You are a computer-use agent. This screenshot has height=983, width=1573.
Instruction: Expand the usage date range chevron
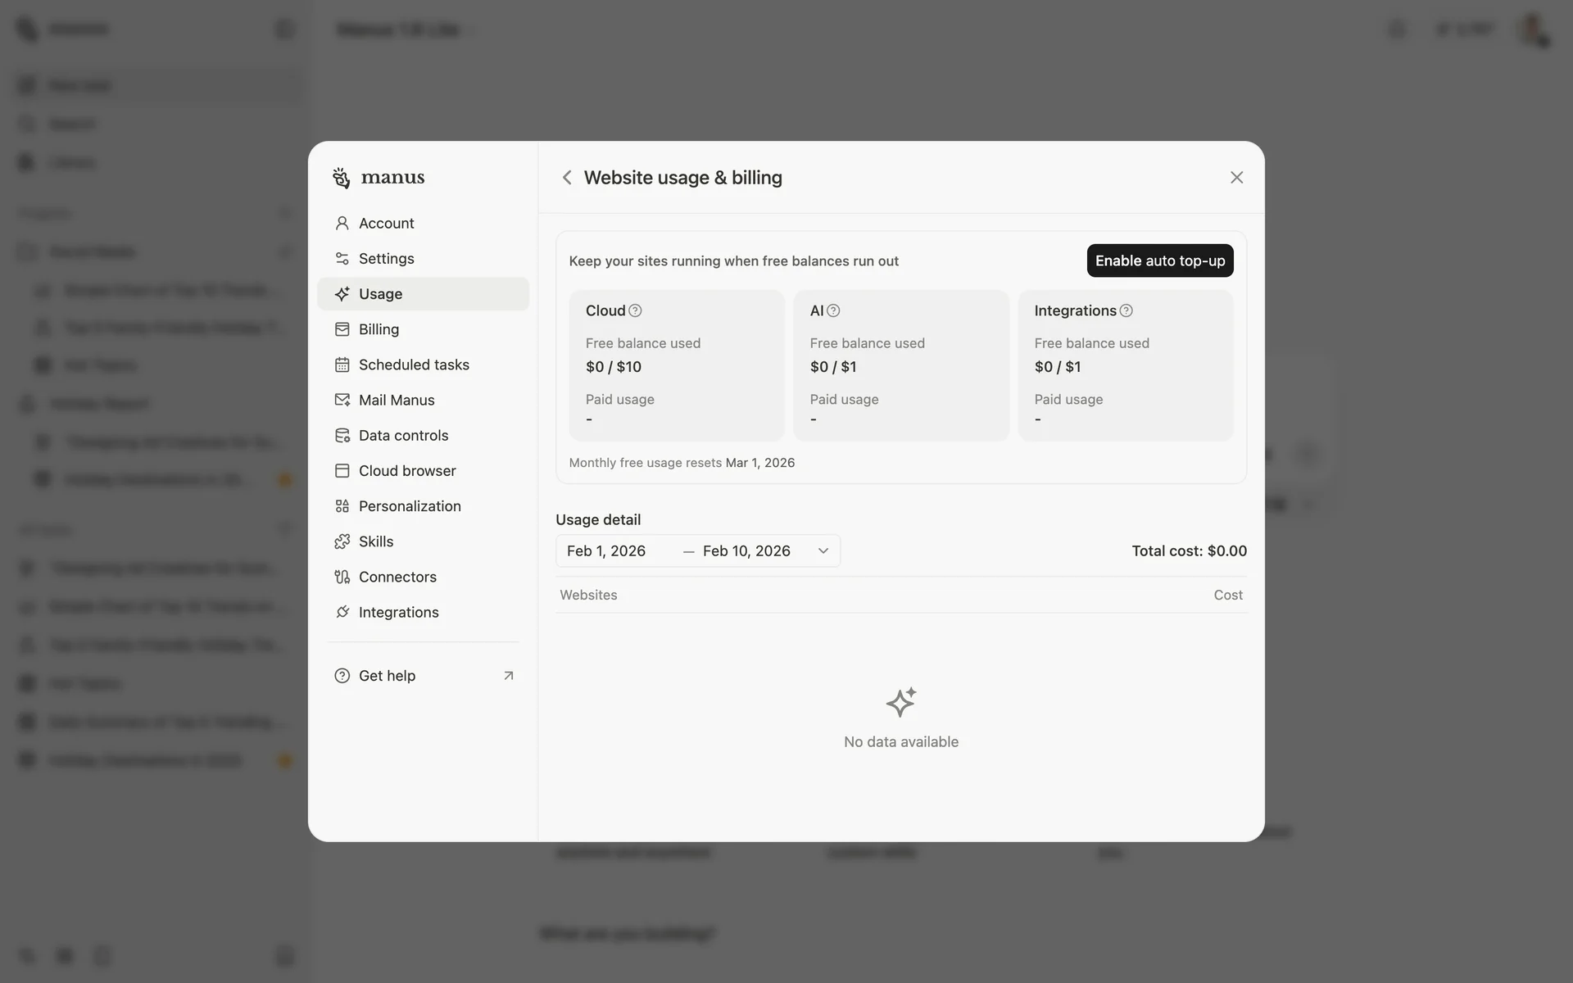click(x=823, y=551)
